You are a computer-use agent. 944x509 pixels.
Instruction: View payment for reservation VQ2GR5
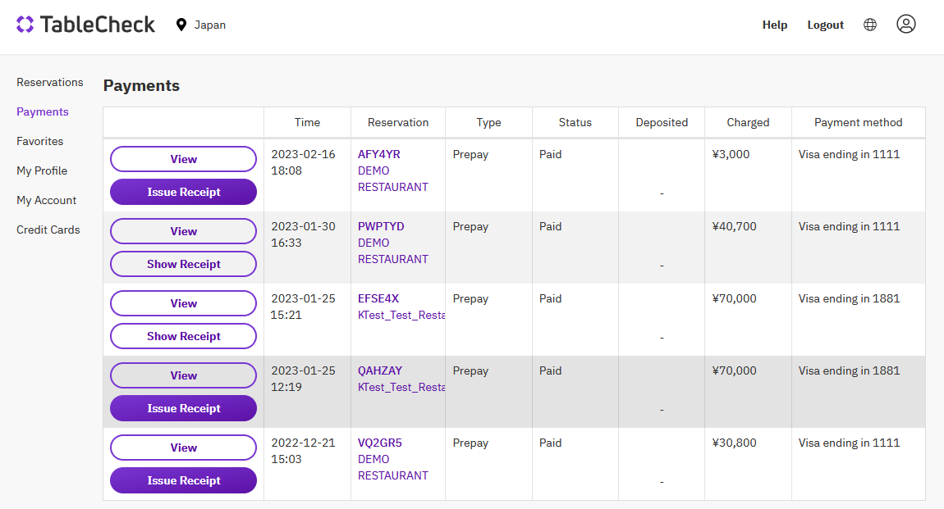tap(183, 448)
